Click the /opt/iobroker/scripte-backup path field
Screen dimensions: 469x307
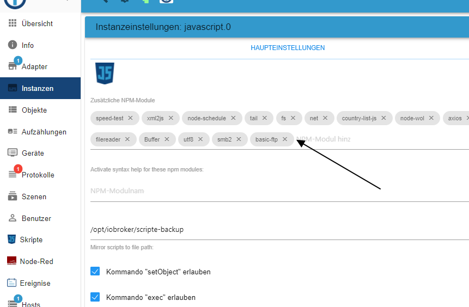click(279, 230)
